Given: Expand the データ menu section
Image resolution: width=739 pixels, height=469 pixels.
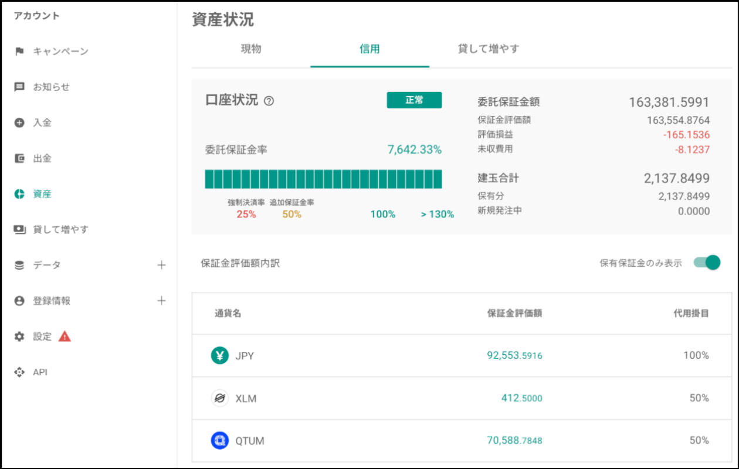Looking at the screenshot, I should click(x=161, y=265).
